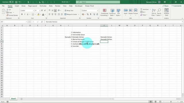The height and width of the screenshot is (103, 184).
Task: Decrease font size with smaller A
Action: click(45, 11)
